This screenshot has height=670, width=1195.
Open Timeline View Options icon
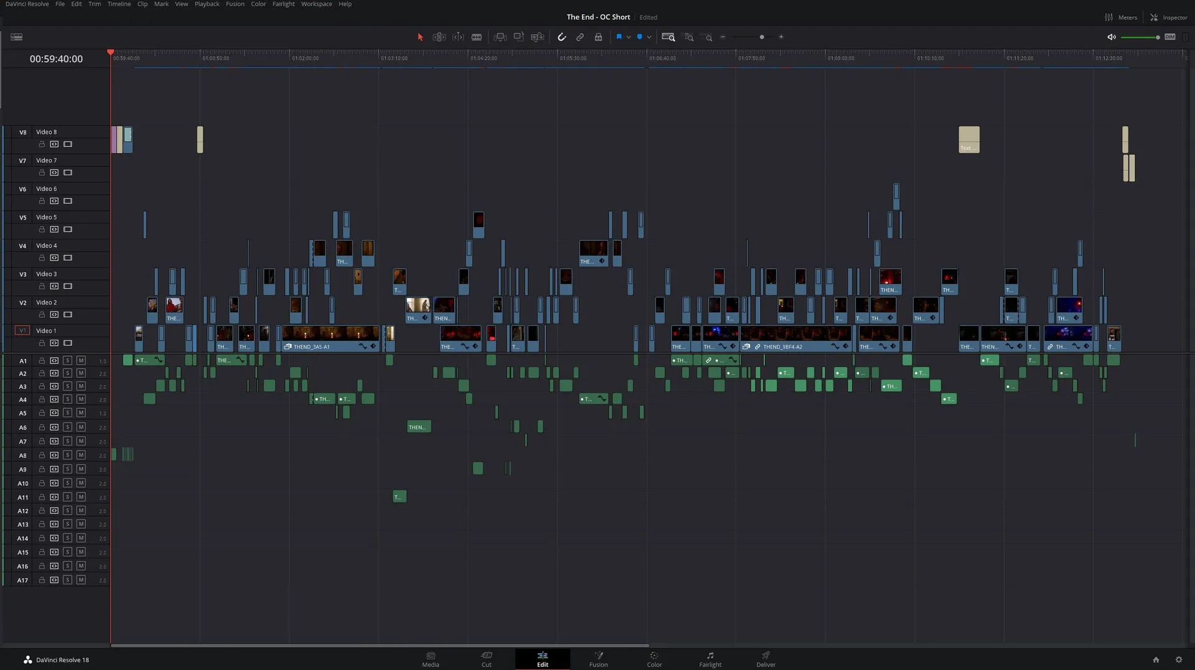[17, 37]
